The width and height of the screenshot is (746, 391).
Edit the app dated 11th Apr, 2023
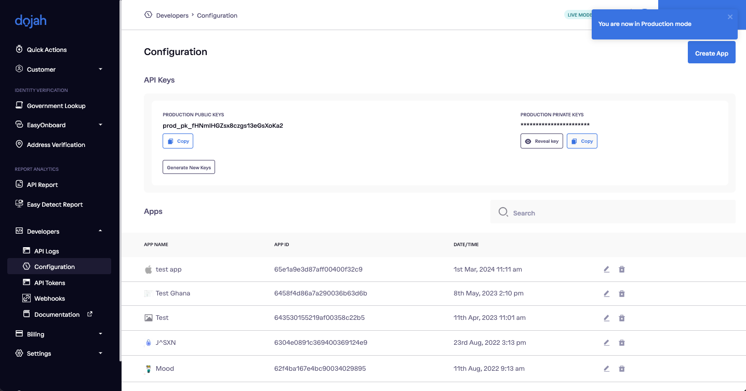coord(606,318)
